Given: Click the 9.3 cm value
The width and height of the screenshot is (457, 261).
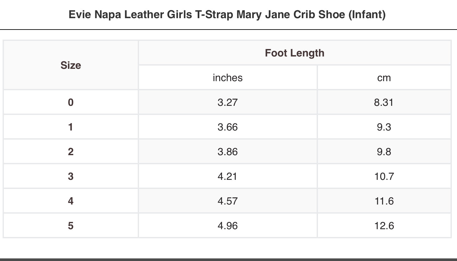Looking at the screenshot, I should click(x=384, y=127).
